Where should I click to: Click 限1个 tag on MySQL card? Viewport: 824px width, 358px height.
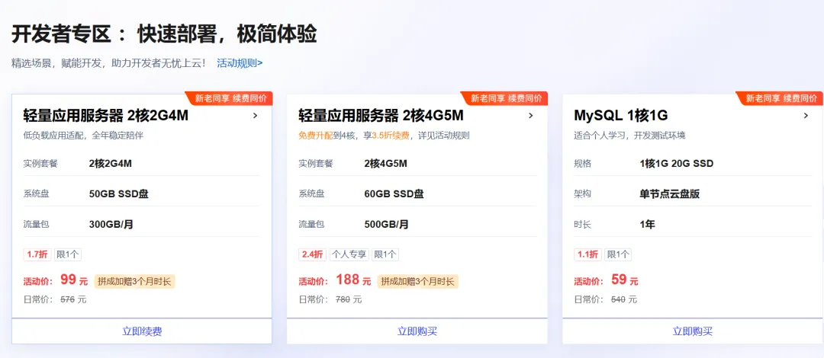(x=618, y=254)
